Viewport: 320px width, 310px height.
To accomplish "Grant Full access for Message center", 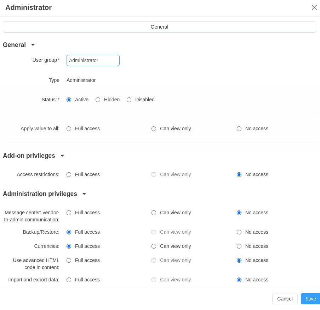I will 69,213.
